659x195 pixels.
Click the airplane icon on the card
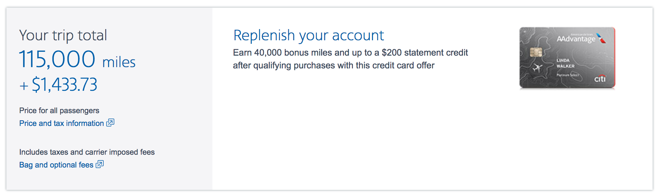[x=537, y=68]
